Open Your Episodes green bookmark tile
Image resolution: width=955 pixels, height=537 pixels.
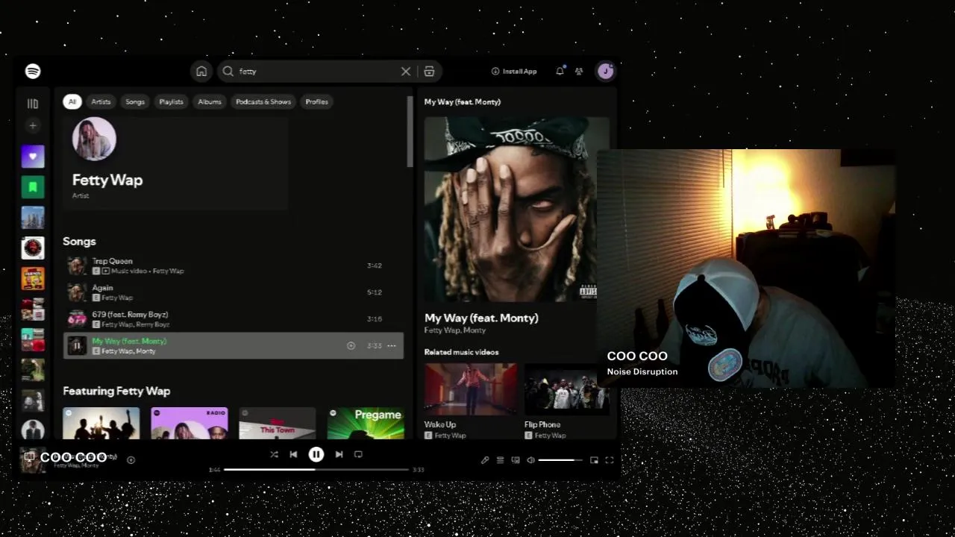point(33,187)
